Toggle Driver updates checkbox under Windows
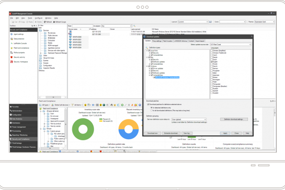 (x=152, y=68)
